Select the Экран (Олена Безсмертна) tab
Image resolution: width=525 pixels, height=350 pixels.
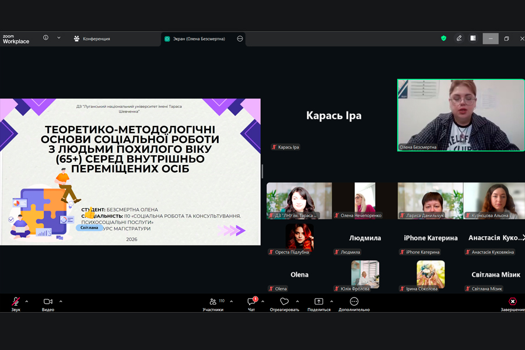[x=198, y=38]
